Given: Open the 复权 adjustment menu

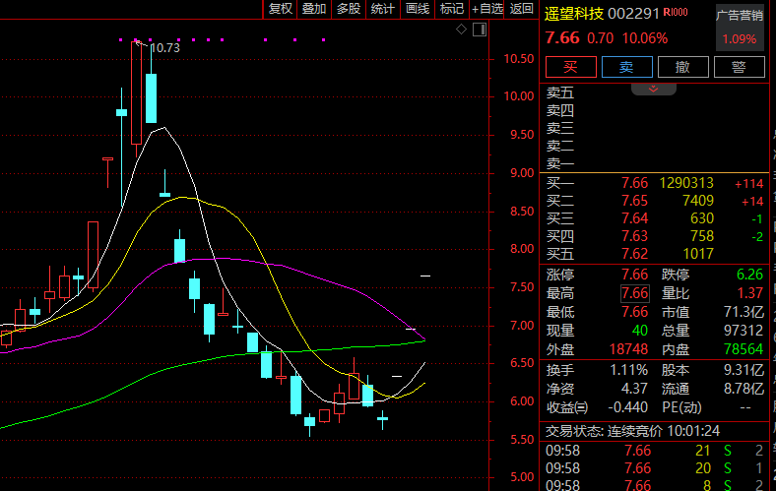Looking at the screenshot, I should [280, 9].
